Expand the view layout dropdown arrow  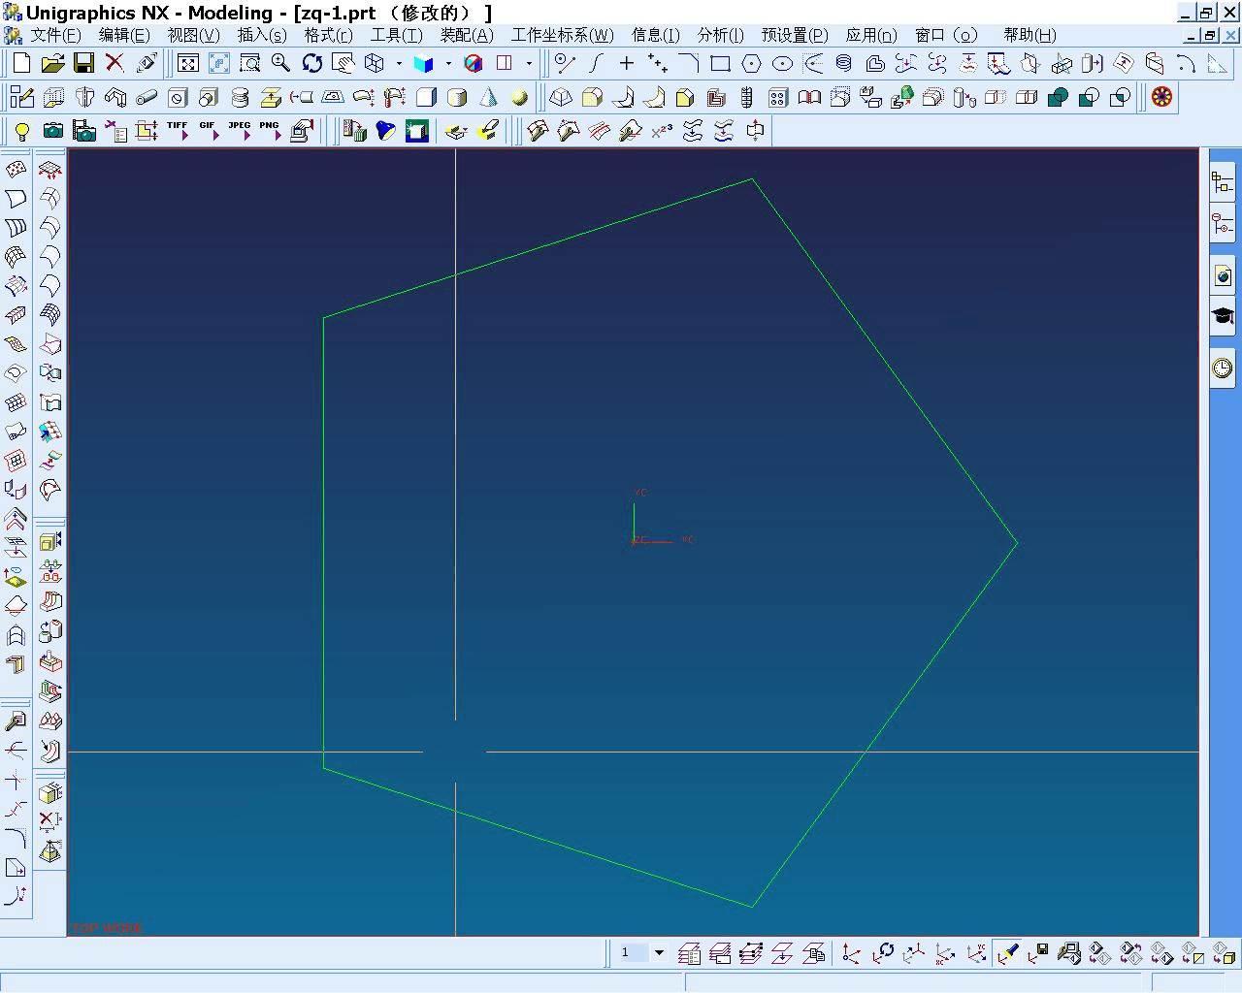click(x=529, y=63)
